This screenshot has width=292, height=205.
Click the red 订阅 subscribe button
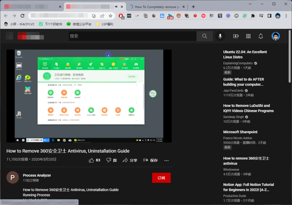(x=161, y=178)
